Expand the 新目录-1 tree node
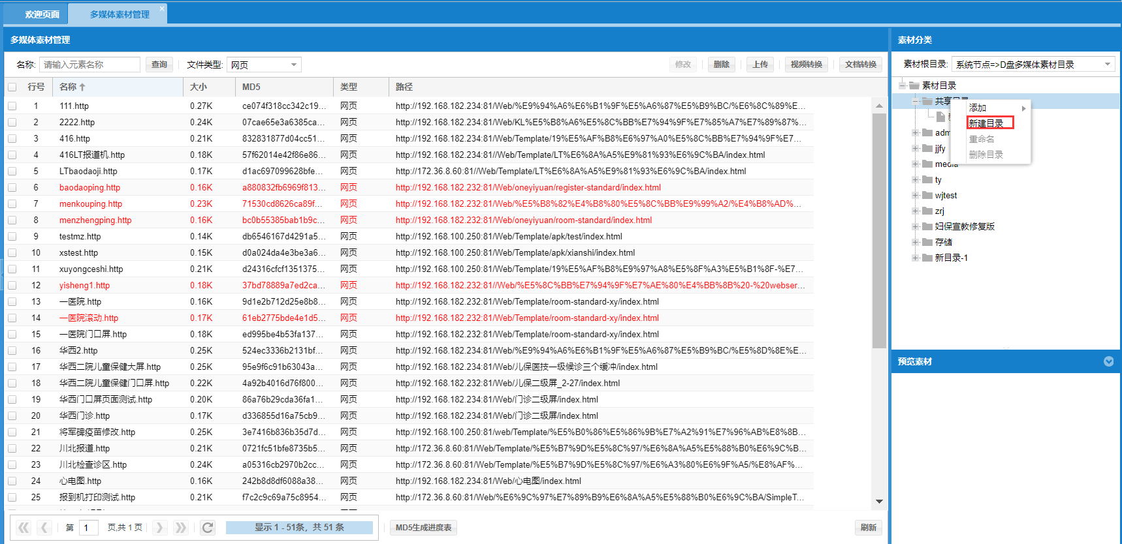This screenshot has width=1122, height=544. coord(916,258)
